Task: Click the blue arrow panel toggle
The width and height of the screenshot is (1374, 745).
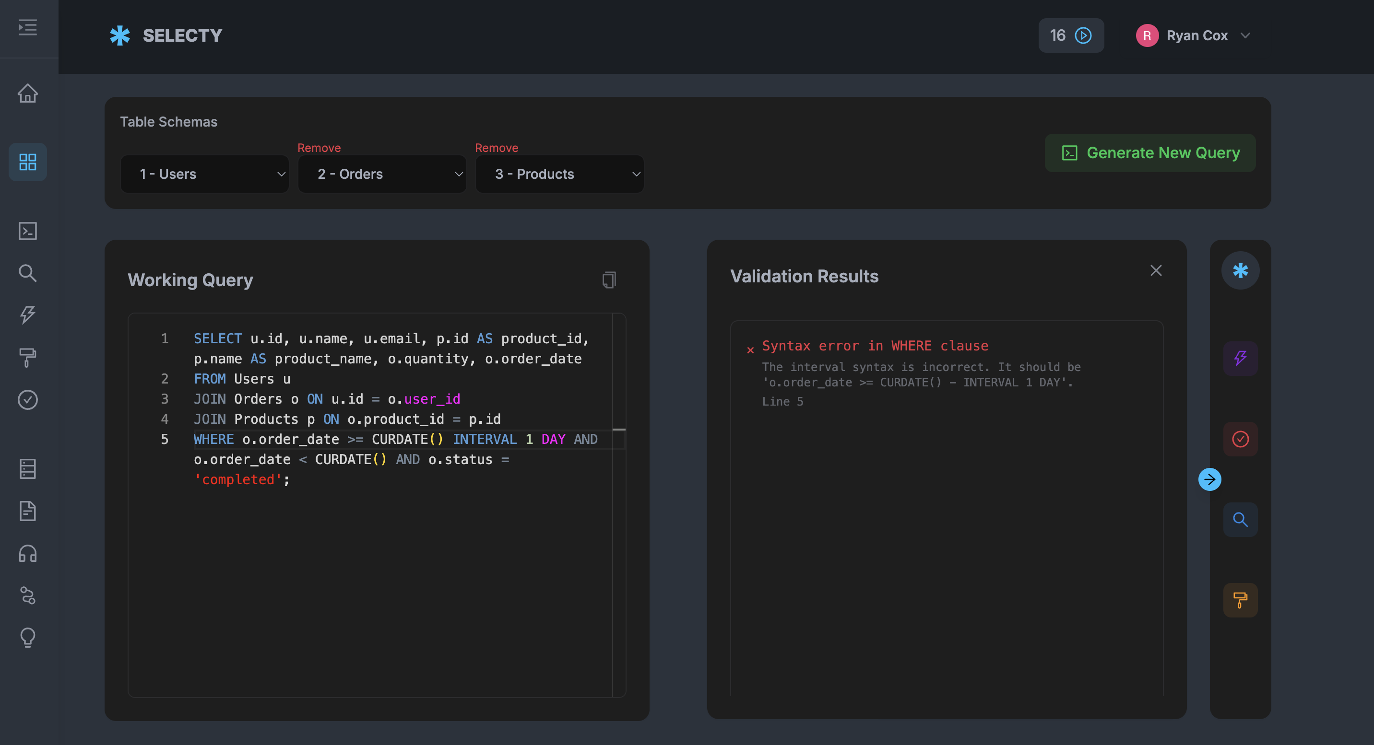Action: (1209, 479)
